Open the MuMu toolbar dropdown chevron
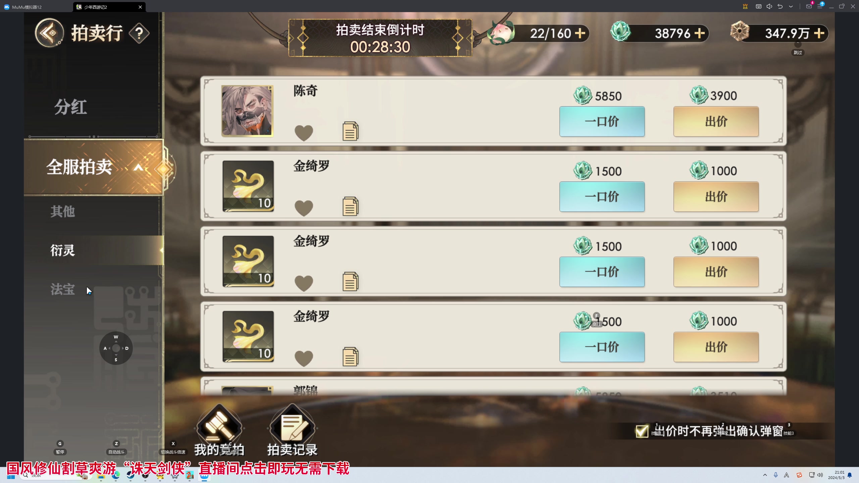 point(791,6)
